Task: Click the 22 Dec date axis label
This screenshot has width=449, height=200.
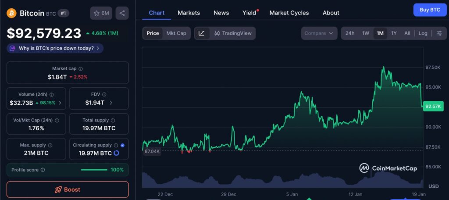Action: [165, 194]
